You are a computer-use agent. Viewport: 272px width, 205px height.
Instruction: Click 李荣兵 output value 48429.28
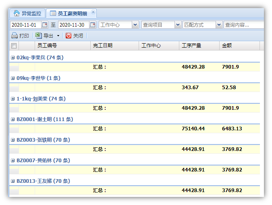pyautogui.click(x=193, y=67)
